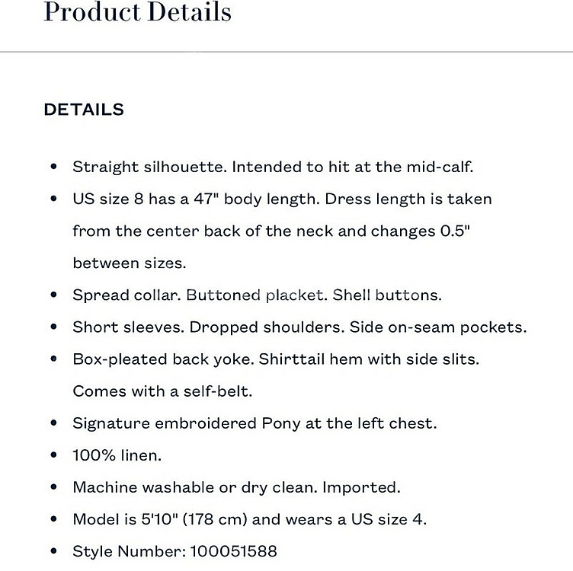Image resolution: width=573 pixels, height=571 pixels.
Task: Click the Straight silhouette mid-calf line
Action: point(273,167)
